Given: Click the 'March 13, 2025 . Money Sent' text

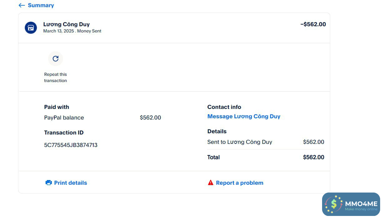Looking at the screenshot, I should (x=72, y=31).
